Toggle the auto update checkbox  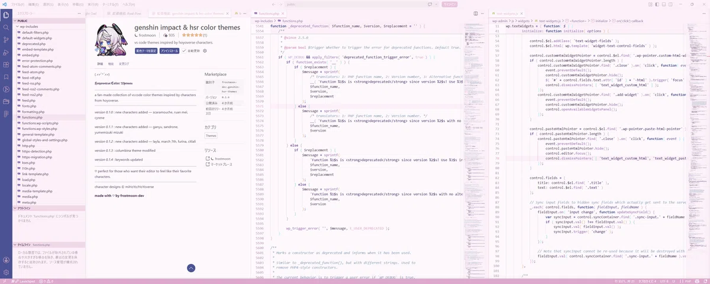pyautogui.click(x=185, y=51)
